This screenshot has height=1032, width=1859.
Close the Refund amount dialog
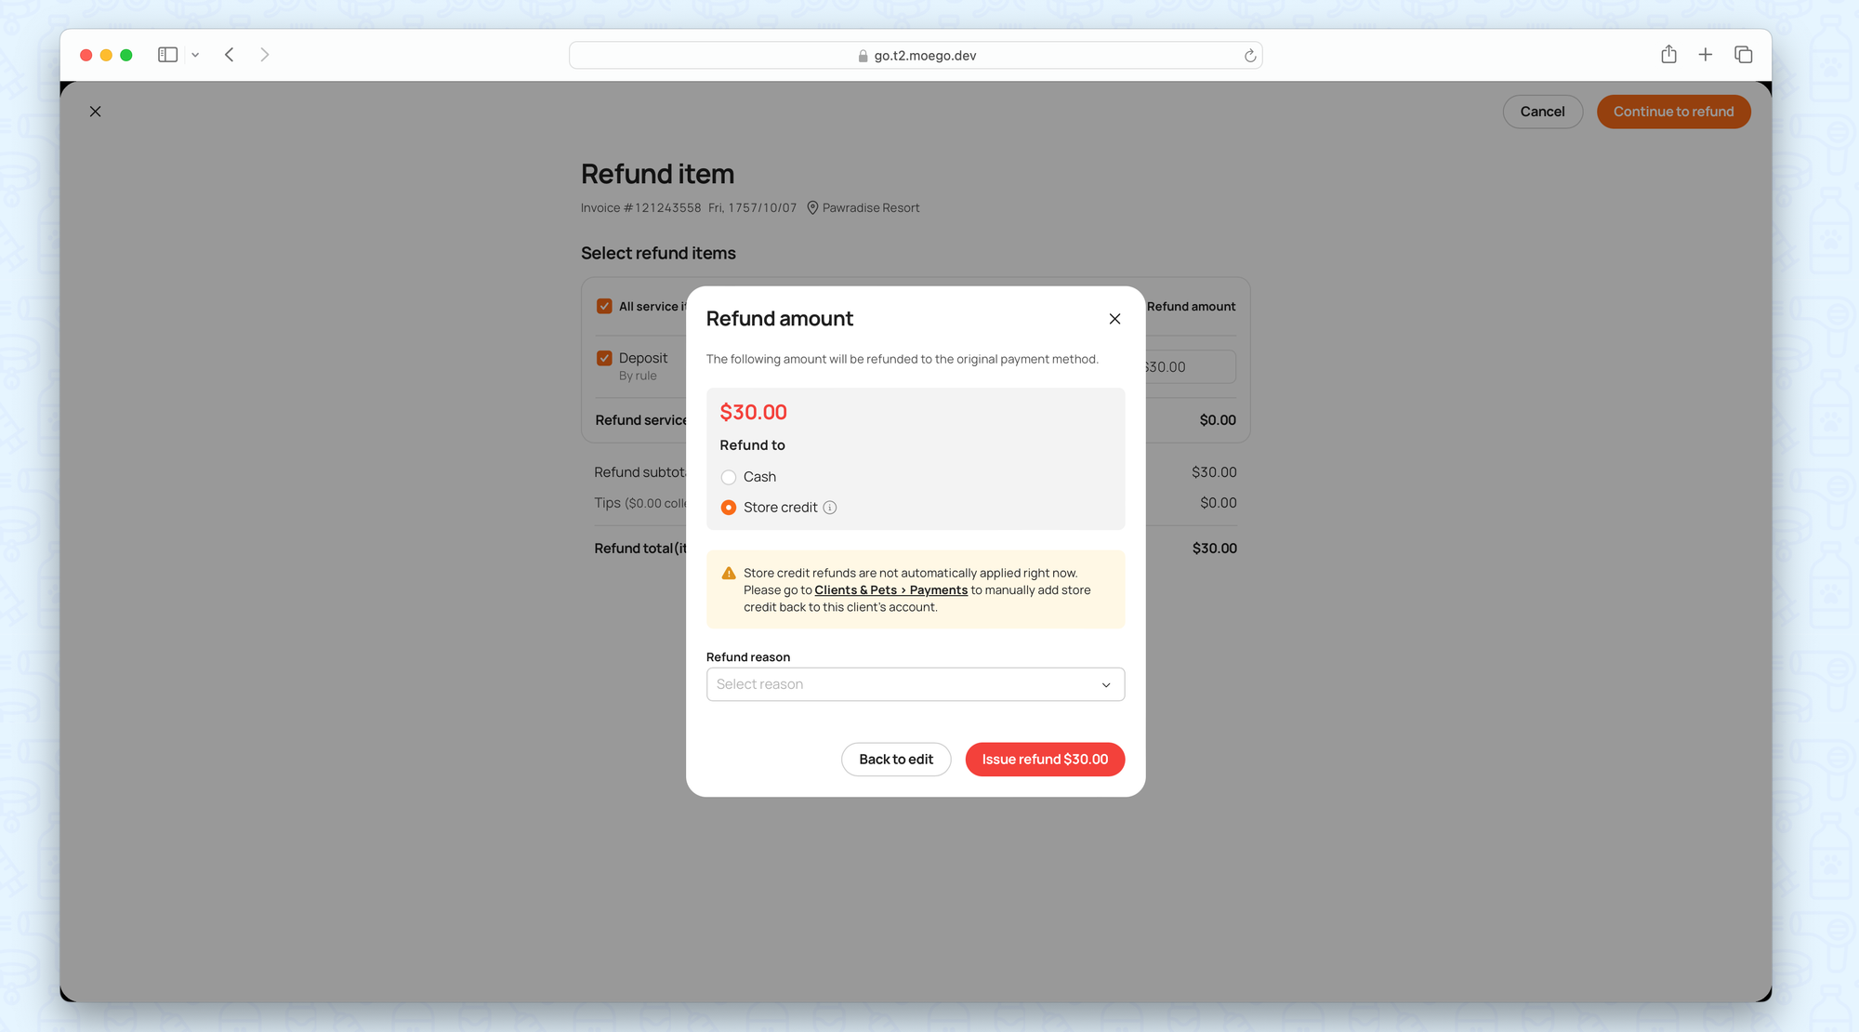(x=1114, y=319)
